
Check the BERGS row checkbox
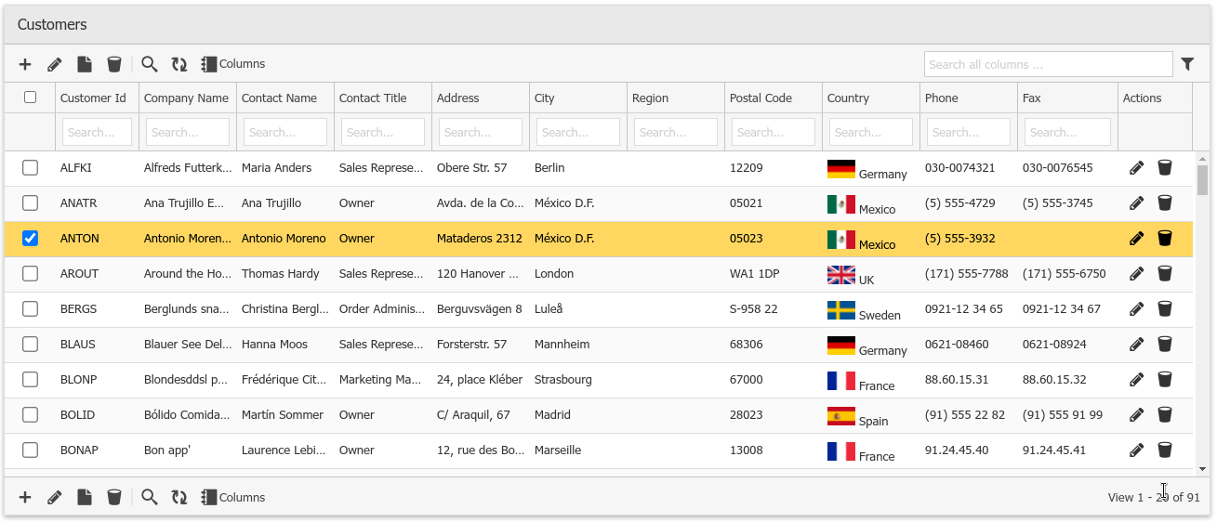(30, 309)
